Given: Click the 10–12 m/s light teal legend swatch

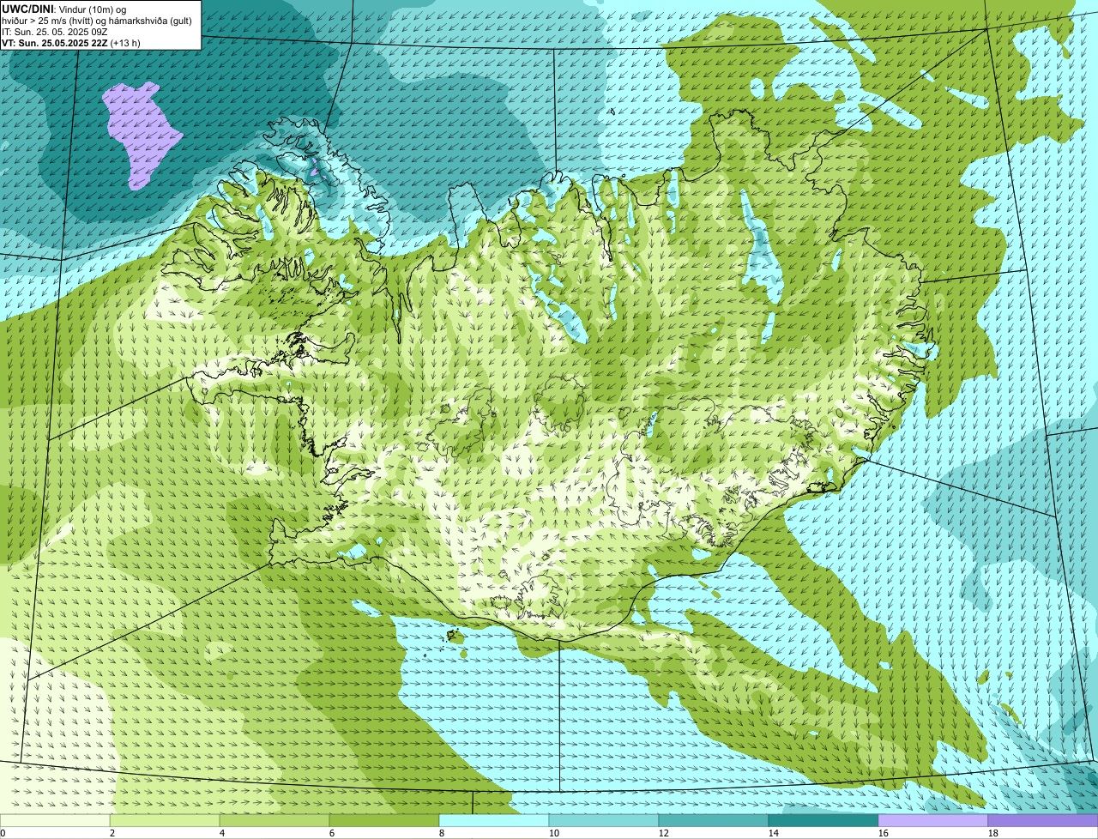Looking at the screenshot, I should tap(604, 820).
